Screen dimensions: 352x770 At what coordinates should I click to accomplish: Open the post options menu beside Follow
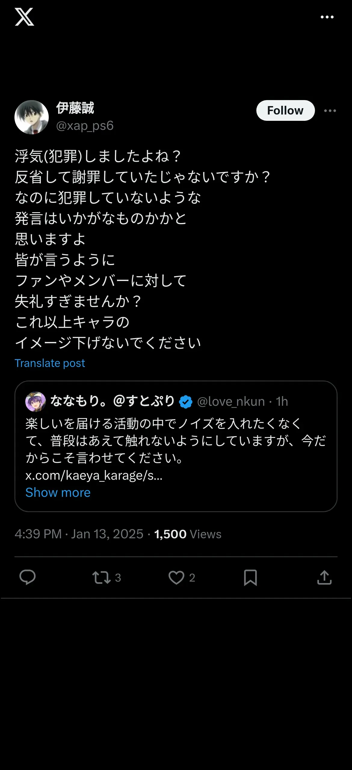pos(330,111)
